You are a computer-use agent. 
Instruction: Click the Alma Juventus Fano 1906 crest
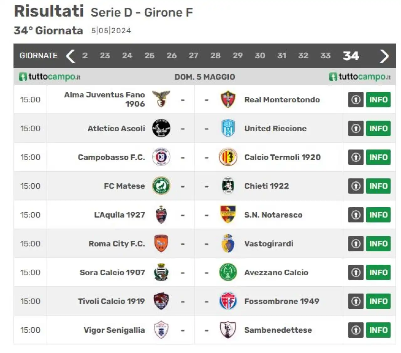point(161,99)
